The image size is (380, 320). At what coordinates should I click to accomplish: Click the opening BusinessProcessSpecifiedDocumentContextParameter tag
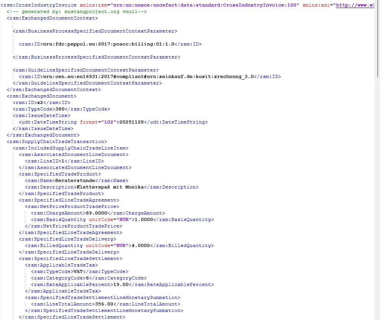click(x=95, y=31)
